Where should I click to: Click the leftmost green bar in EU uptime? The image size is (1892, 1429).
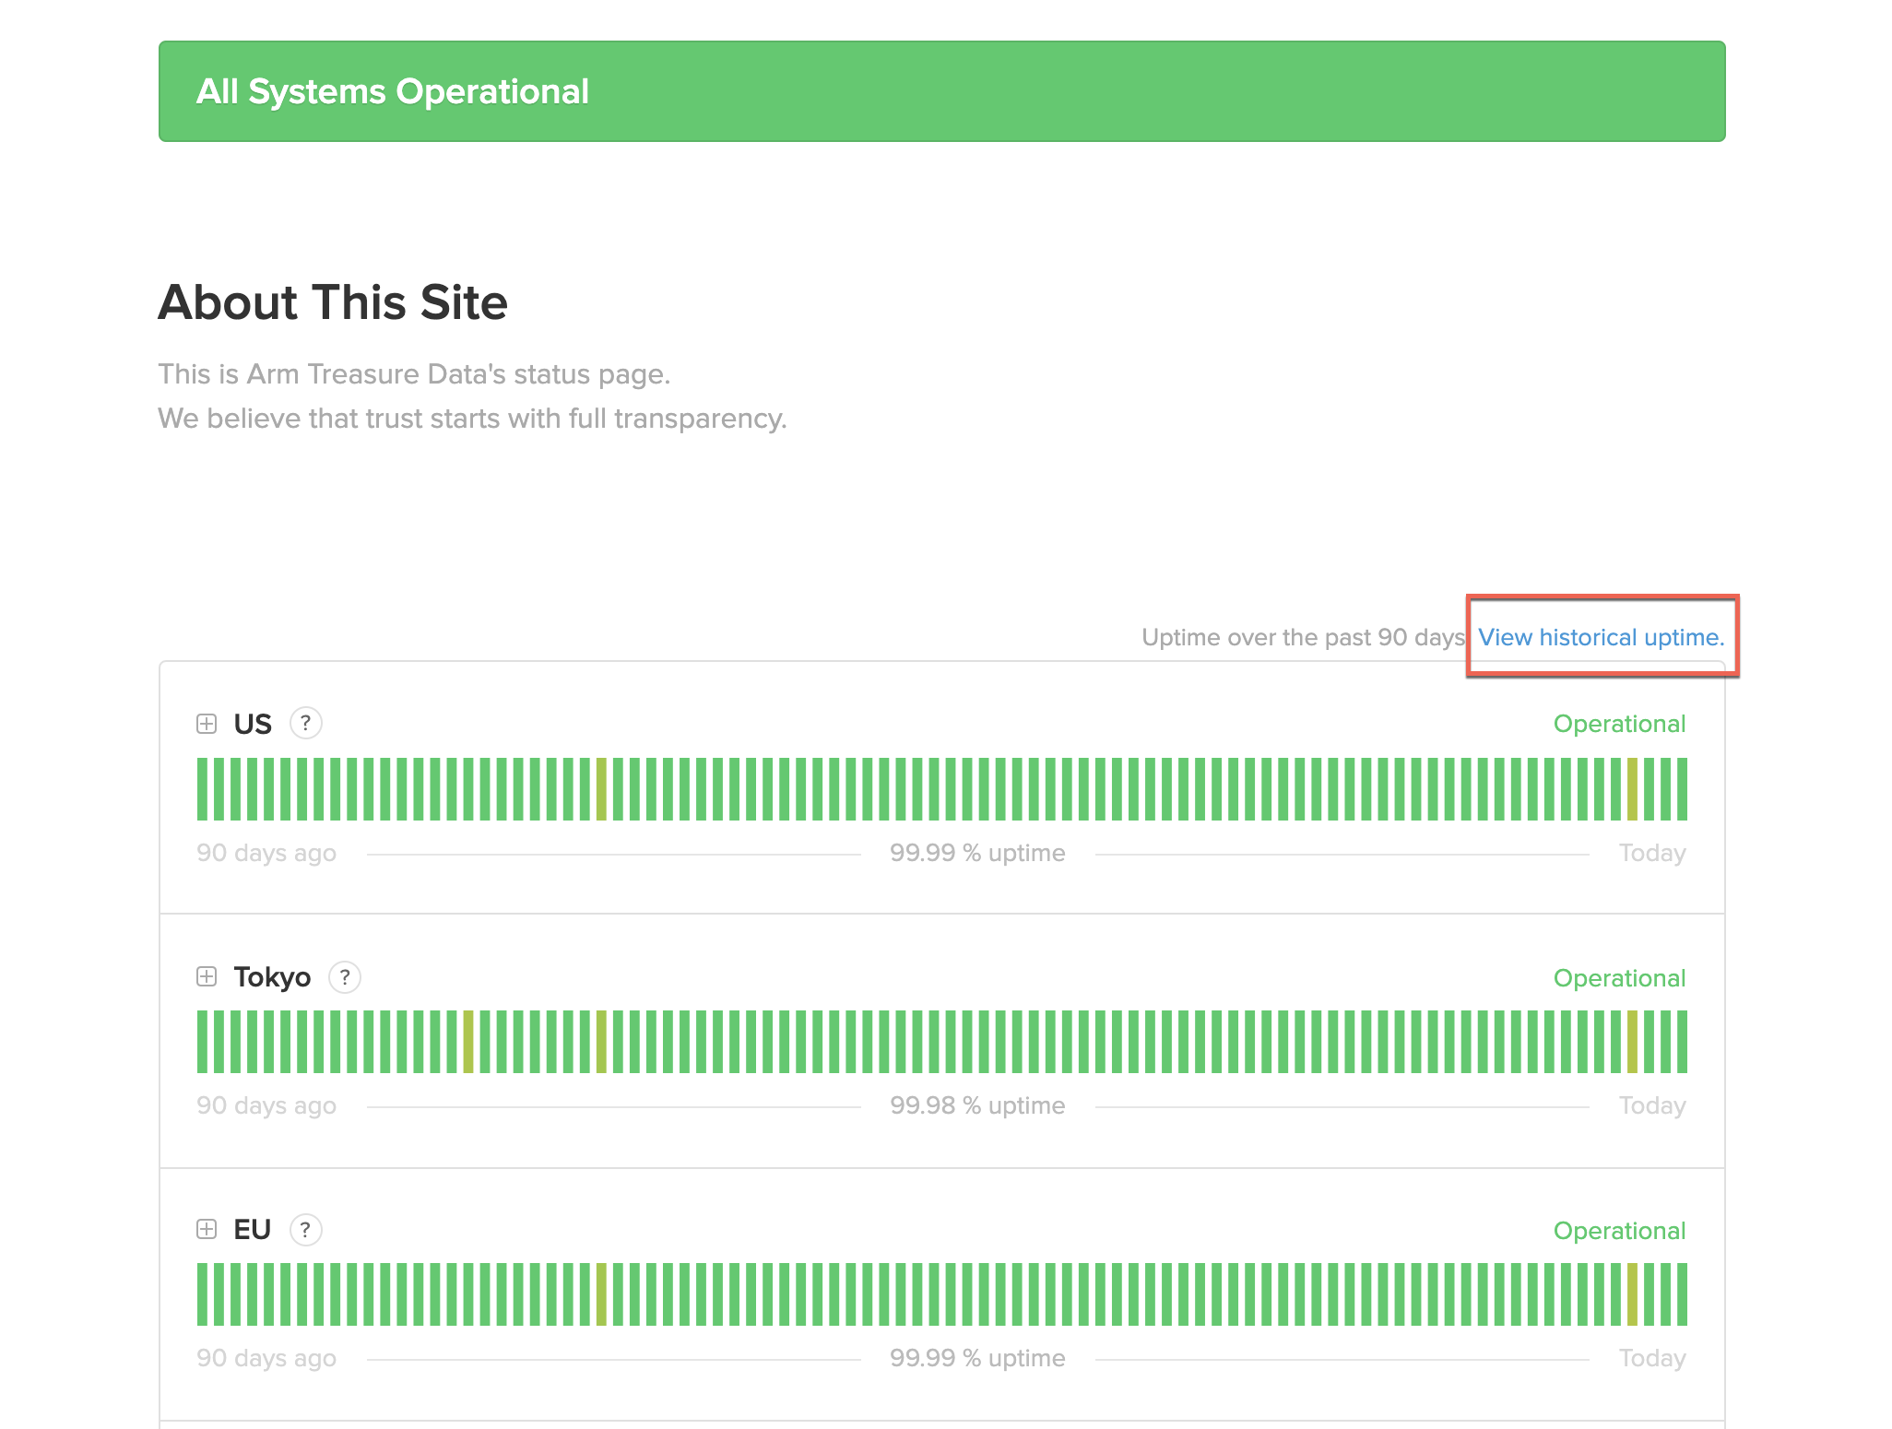pyautogui.click(x=202, y=1294)
